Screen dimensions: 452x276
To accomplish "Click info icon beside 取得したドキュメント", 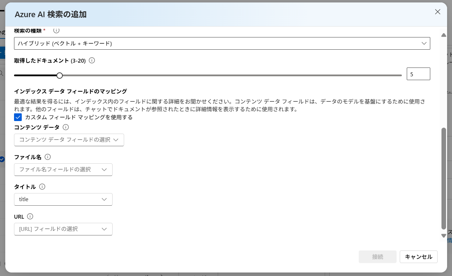I will pyautogui.click(x=92, y=60).
